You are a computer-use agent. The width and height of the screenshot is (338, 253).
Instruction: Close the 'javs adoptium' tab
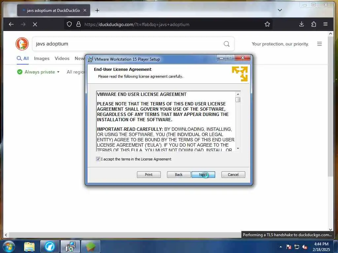[x=85, y=10]
